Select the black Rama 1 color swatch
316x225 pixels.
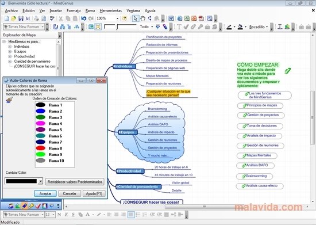click(41, 105)
